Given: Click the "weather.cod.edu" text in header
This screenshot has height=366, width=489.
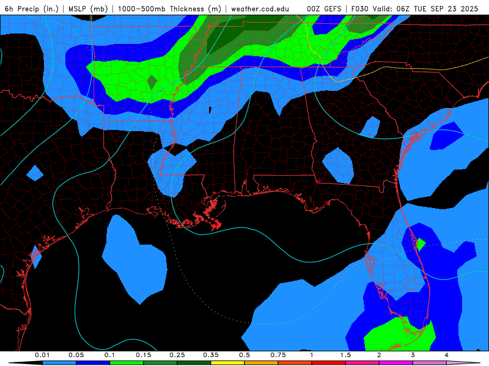Looking at the screenshot, I should (260, 9).
